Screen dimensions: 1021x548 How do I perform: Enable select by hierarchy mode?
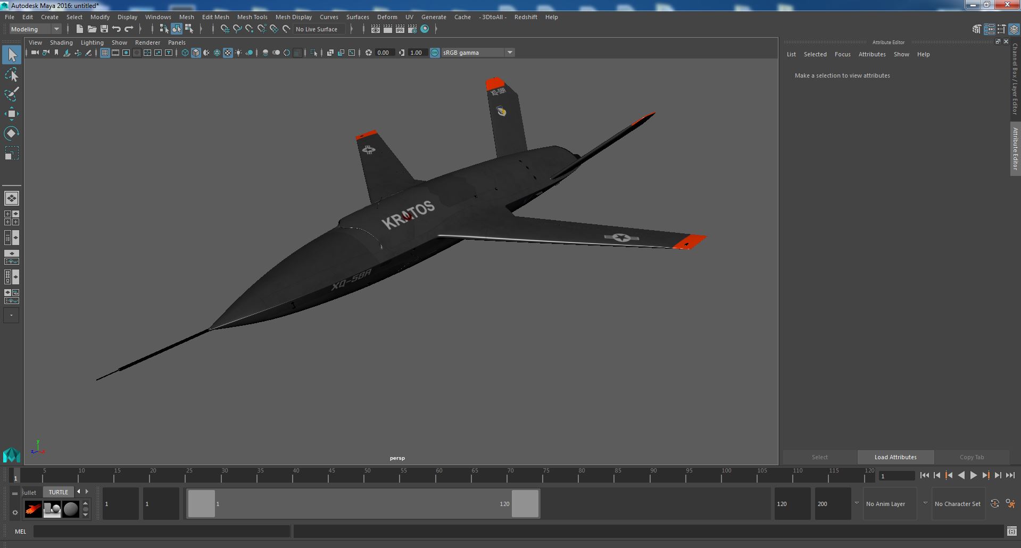[x=164, y=29]
